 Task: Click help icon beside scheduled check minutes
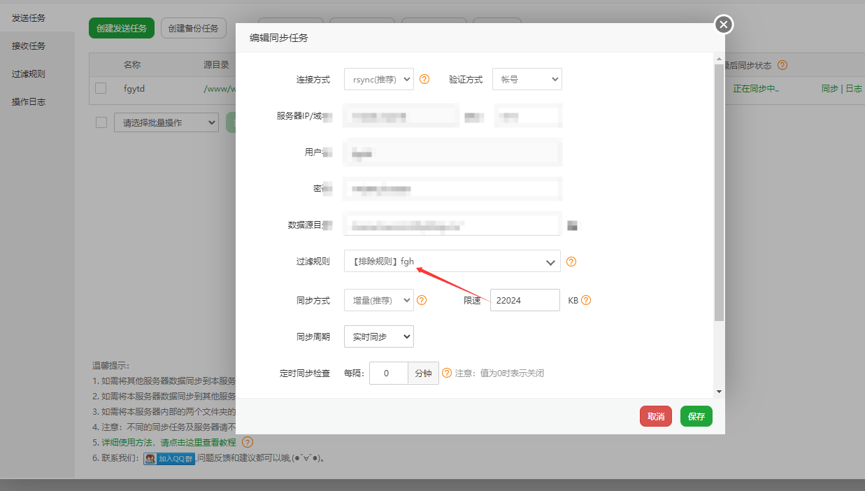click(x=447, y=373)
